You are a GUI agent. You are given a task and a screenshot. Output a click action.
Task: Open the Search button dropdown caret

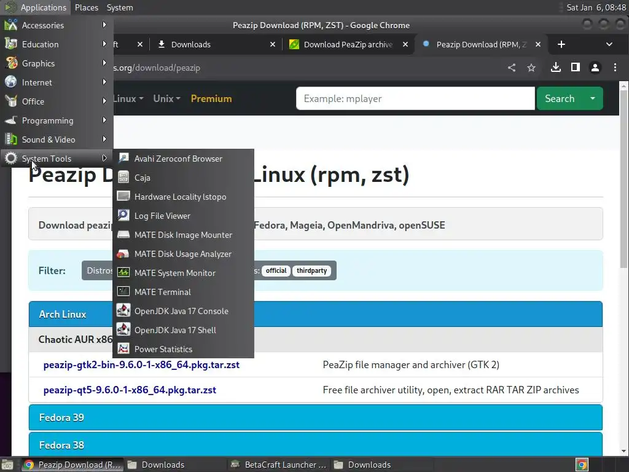[x=593, y=98]
